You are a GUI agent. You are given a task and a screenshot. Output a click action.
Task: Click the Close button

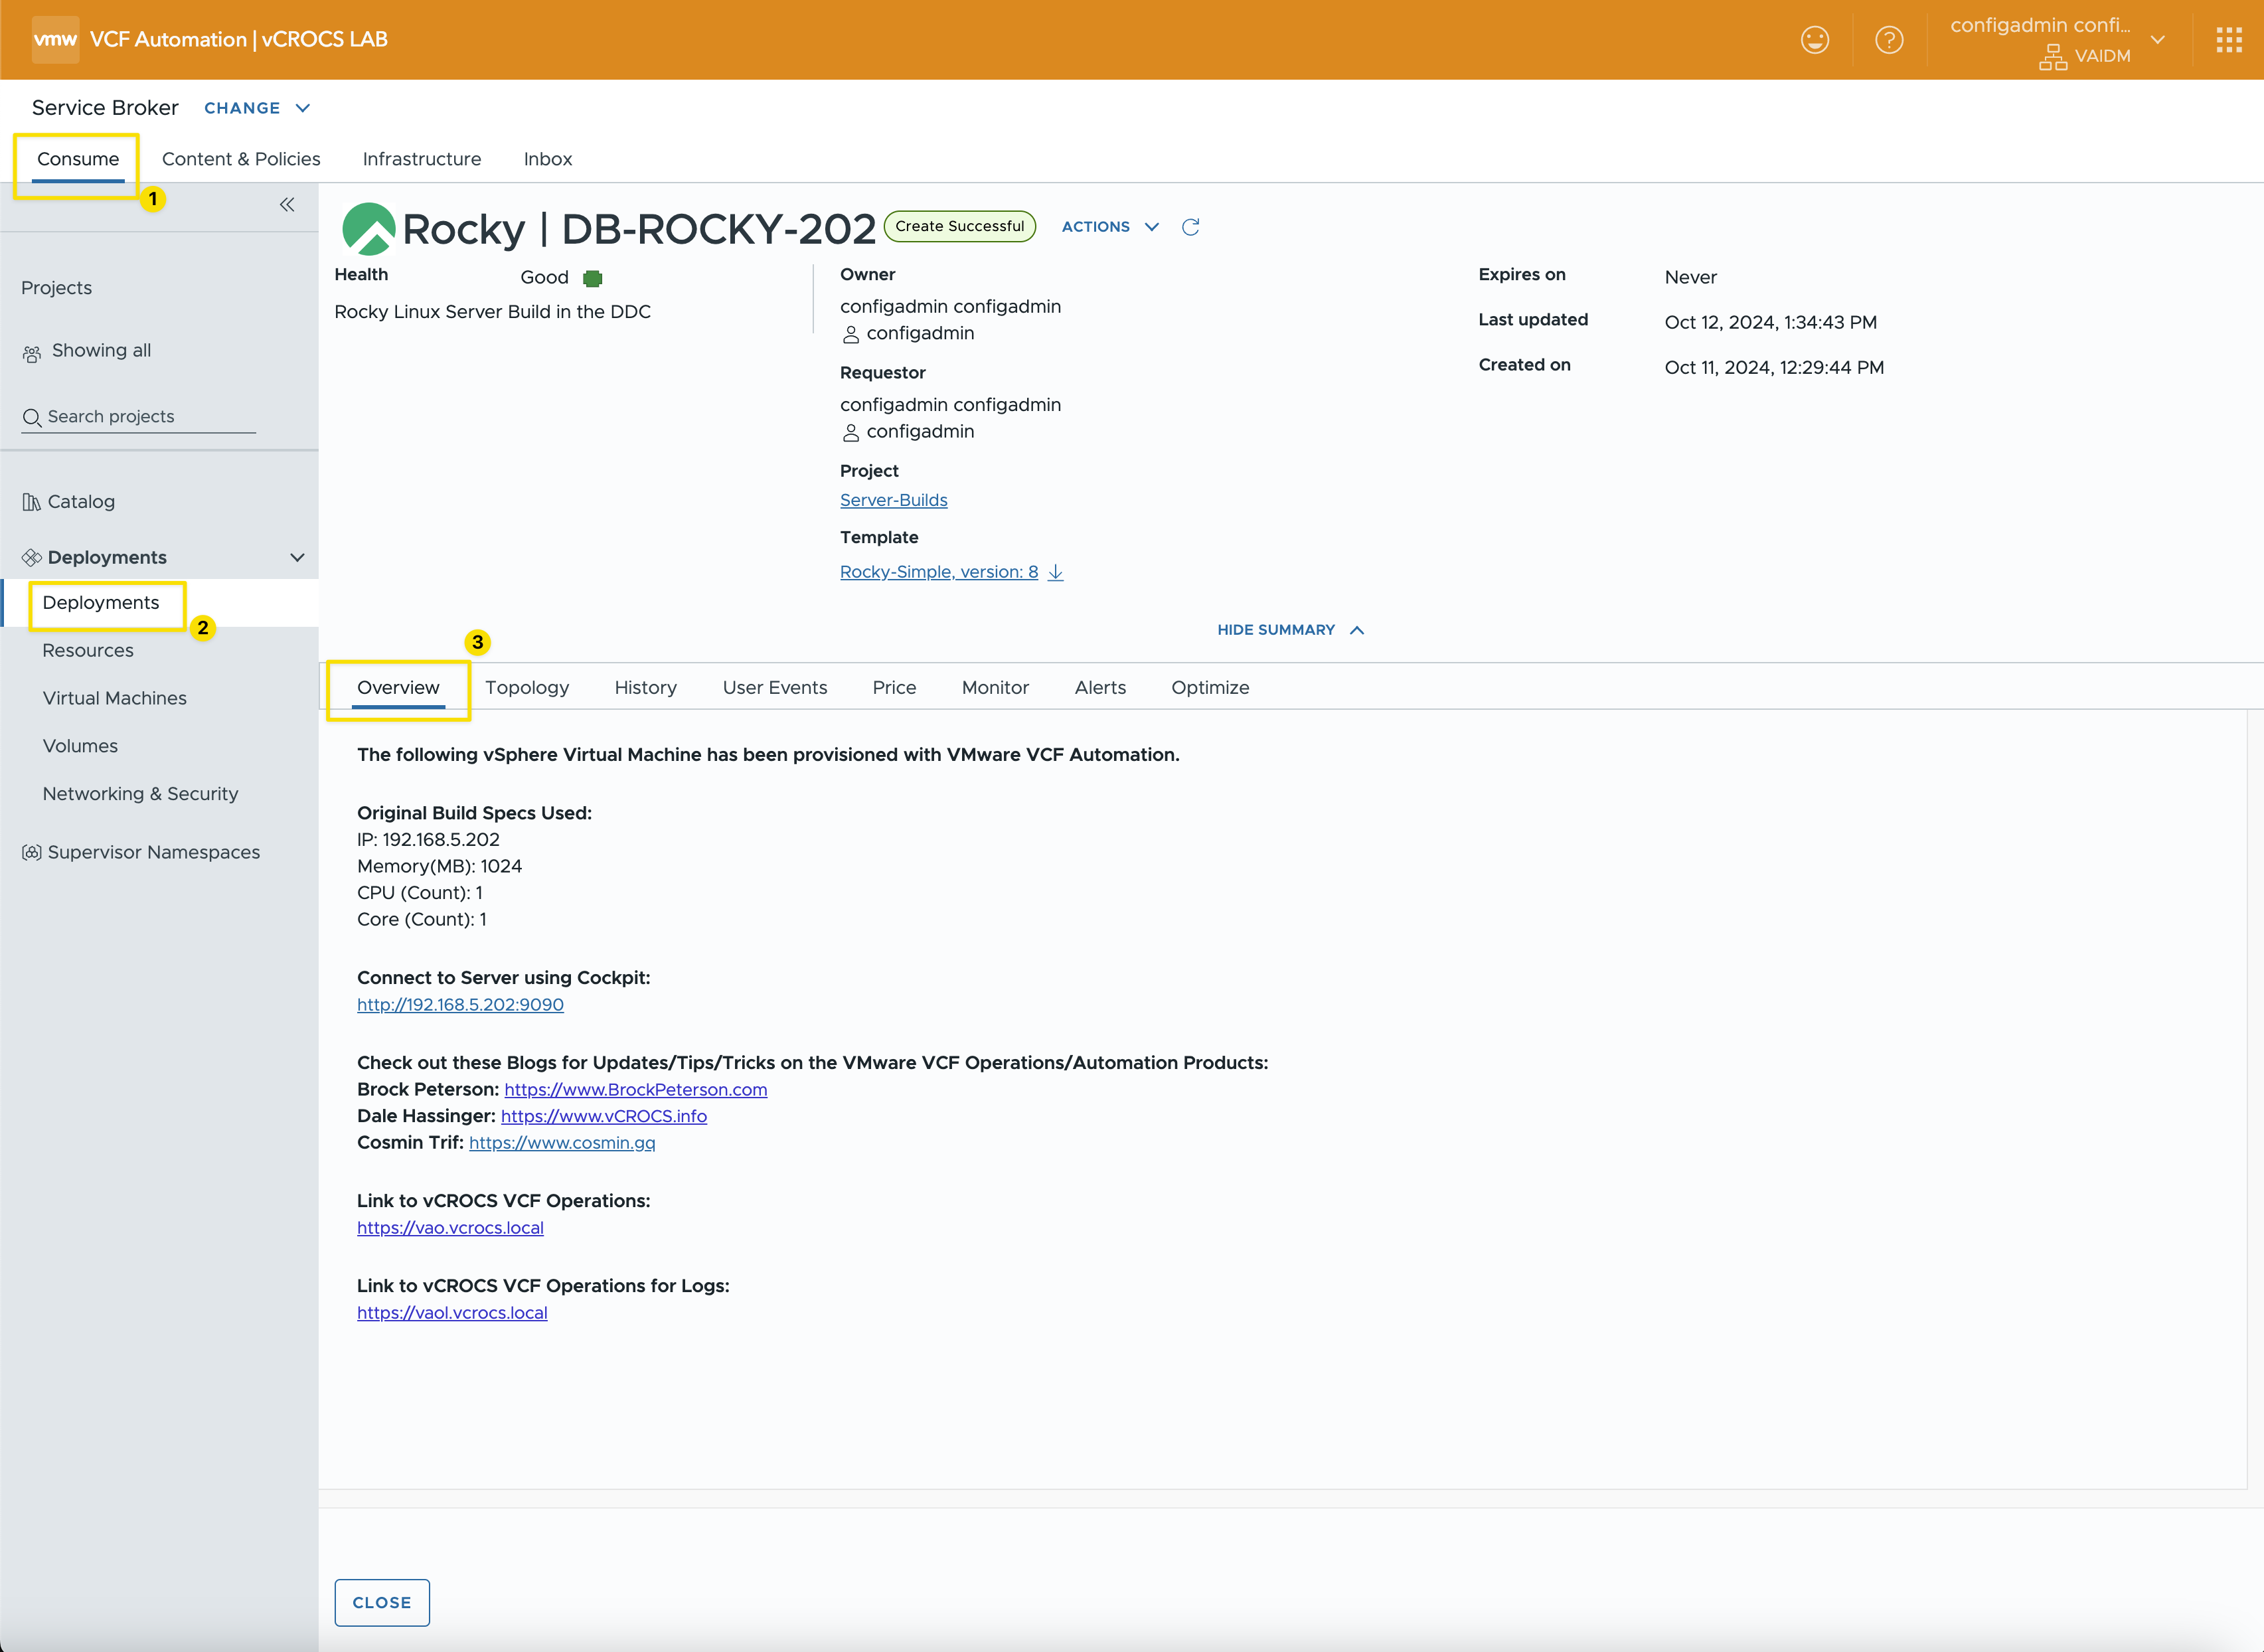[381, 1602]
